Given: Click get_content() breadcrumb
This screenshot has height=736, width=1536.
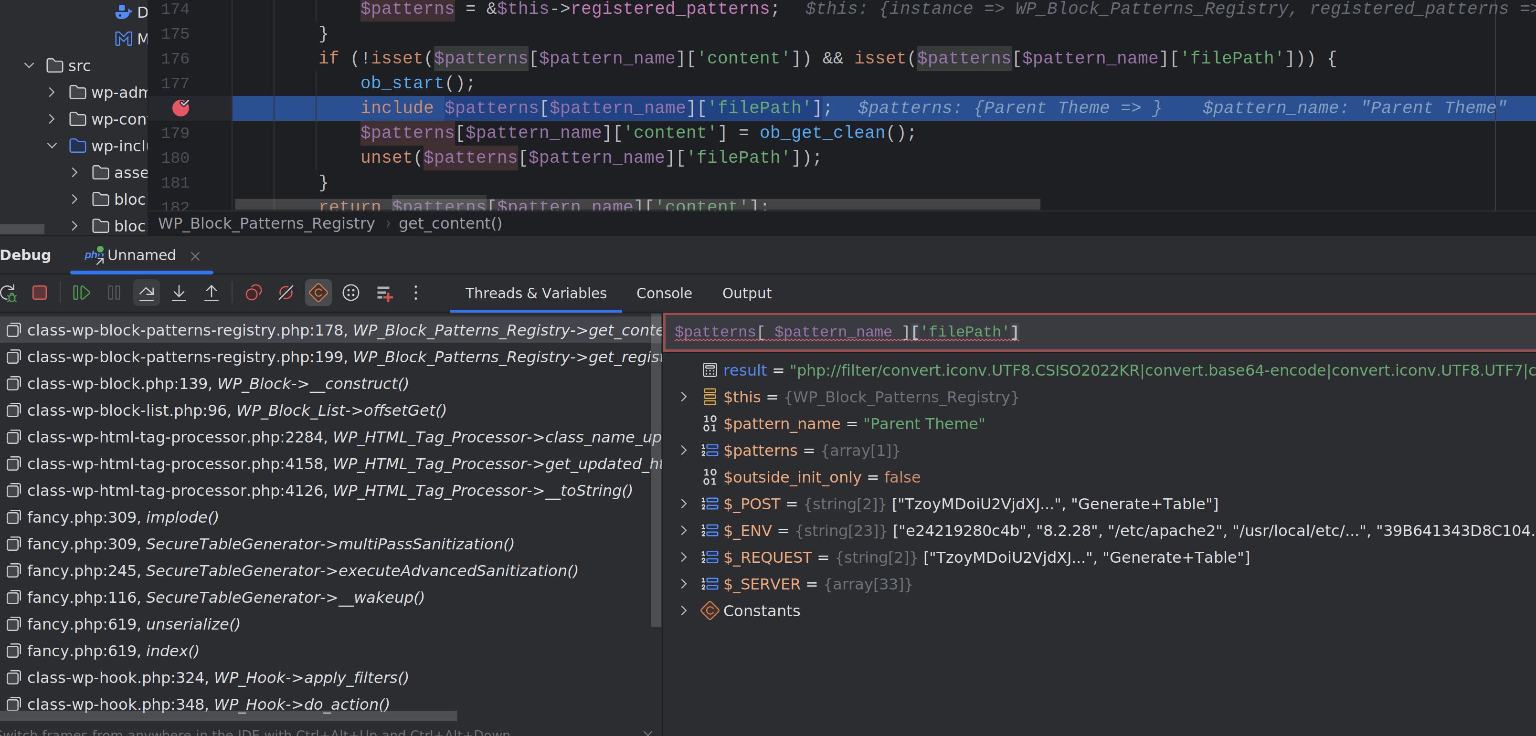Looking at the screenshot, I should [x=450, y=223].
